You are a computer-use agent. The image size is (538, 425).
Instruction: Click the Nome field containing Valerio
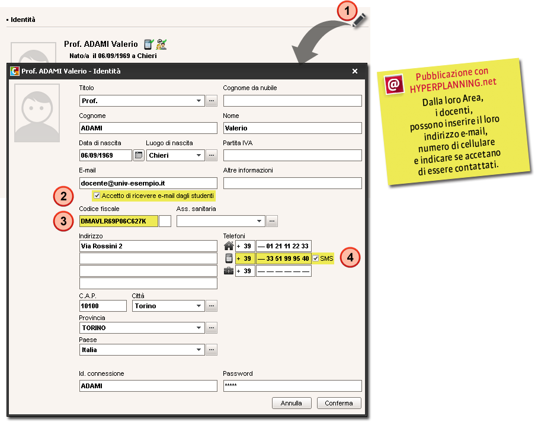292,128
